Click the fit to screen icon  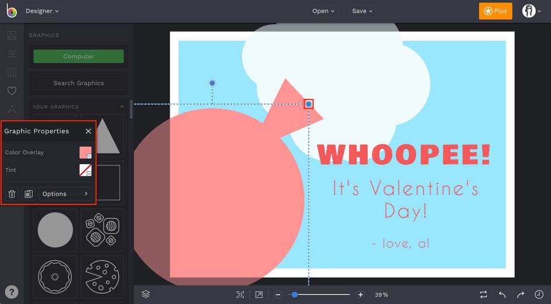point(240,295)
